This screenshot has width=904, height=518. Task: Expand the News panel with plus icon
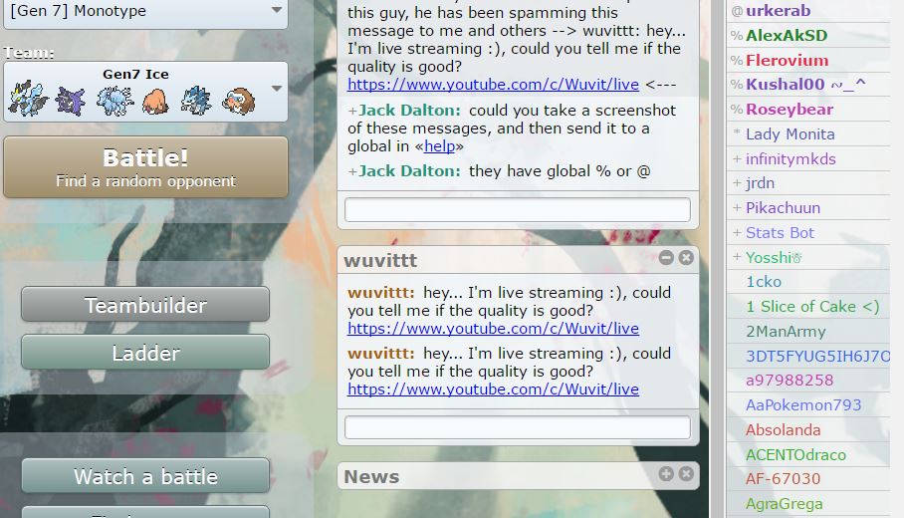[x=666, y=473]
